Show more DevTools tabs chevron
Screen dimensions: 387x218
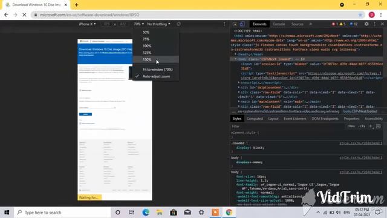click(x=310, y=24)
